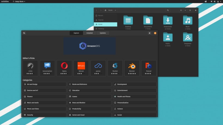Select Desktop in Files sidebar
The height and width of the screenshot is (125, 223).
click(106, 29)
